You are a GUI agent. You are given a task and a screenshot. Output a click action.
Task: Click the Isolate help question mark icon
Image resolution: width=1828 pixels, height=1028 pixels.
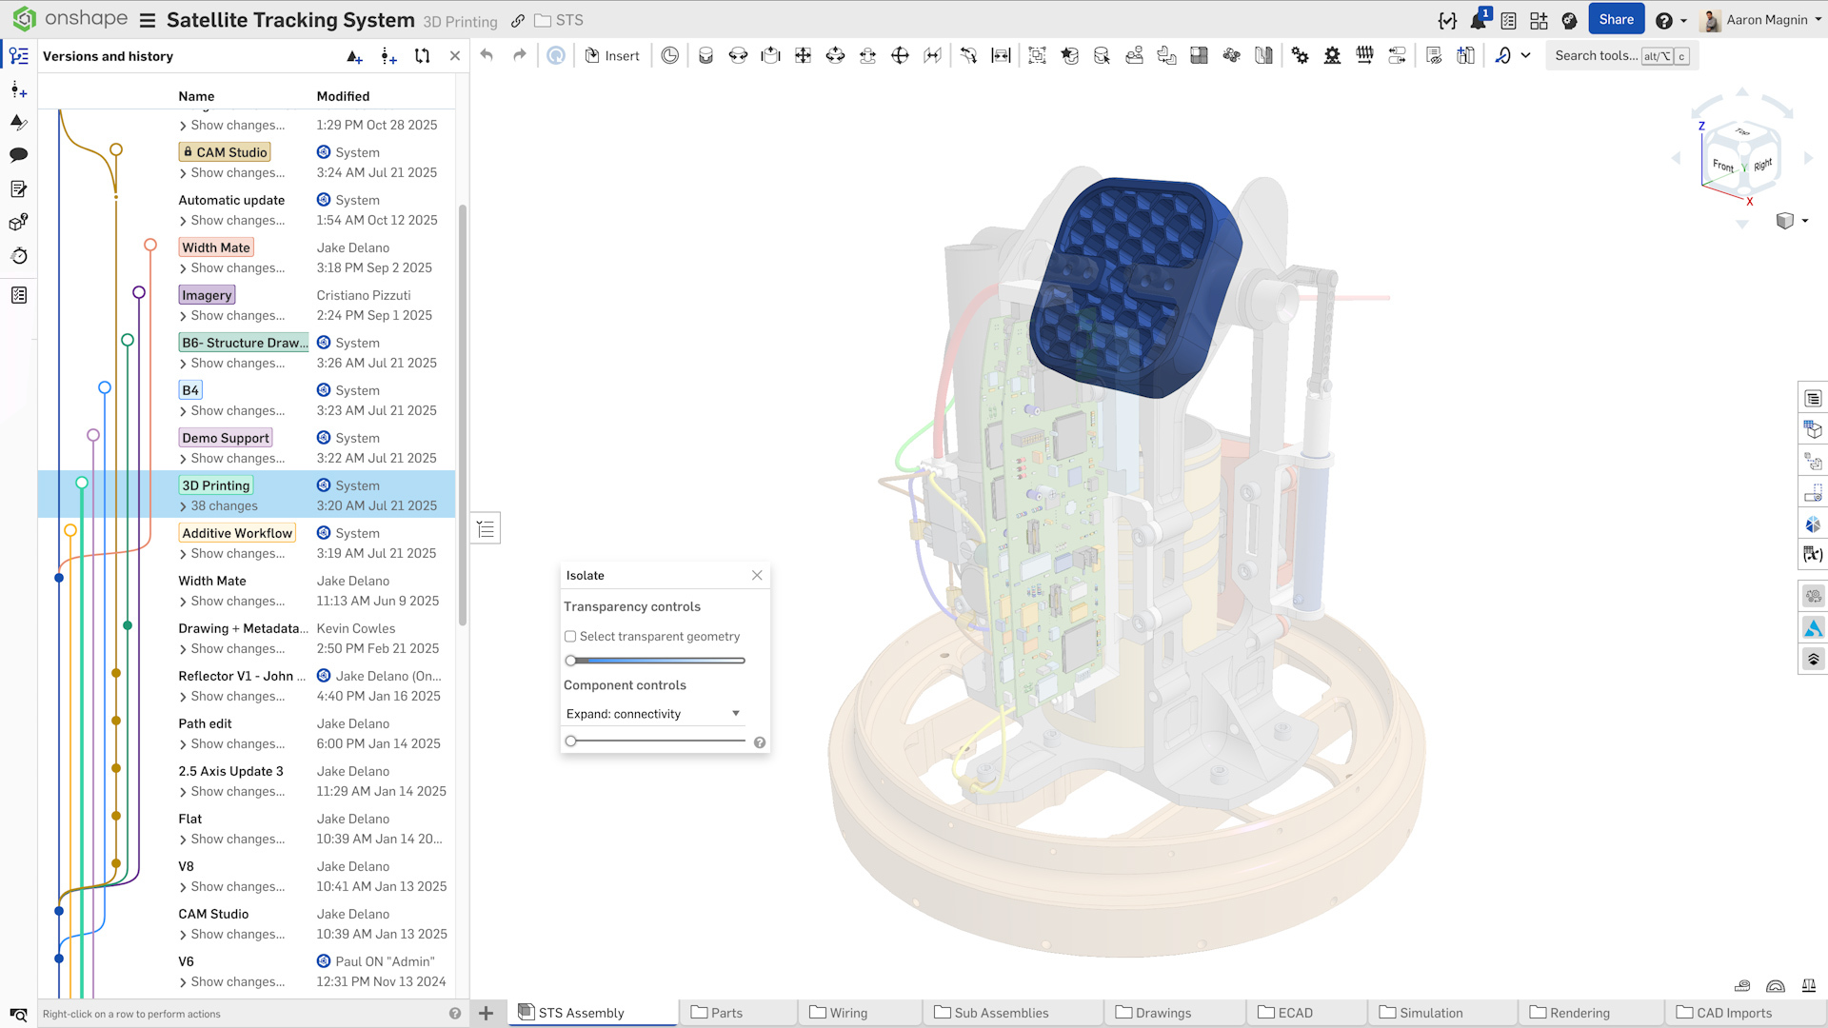[x=760, y=742]
